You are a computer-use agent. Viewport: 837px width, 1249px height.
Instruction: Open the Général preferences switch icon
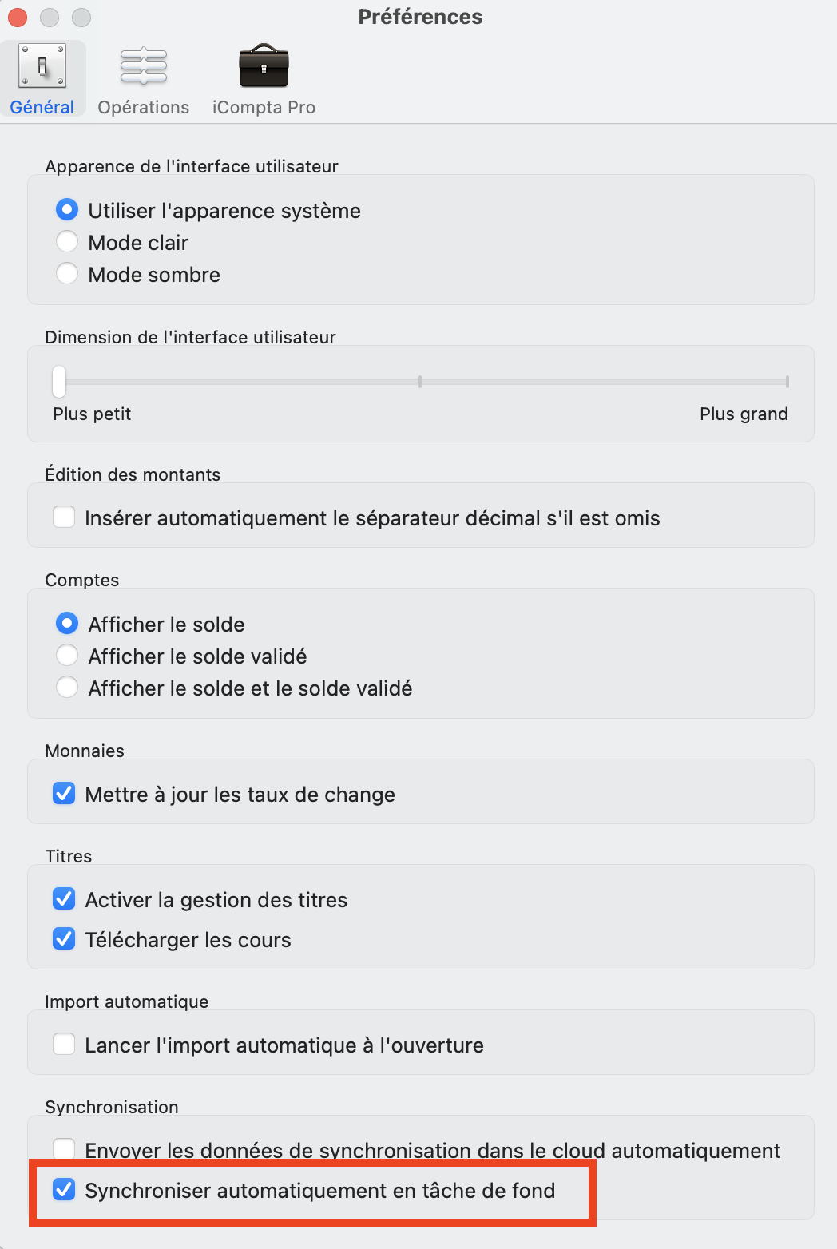[42, 66]
